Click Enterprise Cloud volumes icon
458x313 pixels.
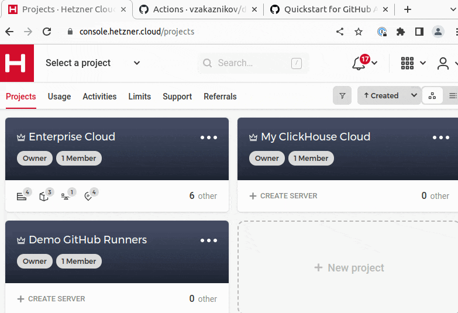tap(44, 197)
